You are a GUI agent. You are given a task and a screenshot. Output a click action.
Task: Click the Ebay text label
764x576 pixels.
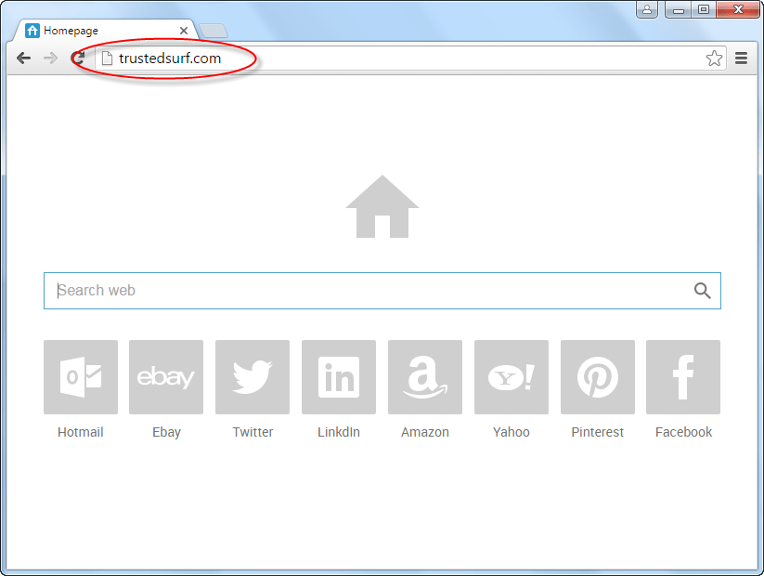167,432
